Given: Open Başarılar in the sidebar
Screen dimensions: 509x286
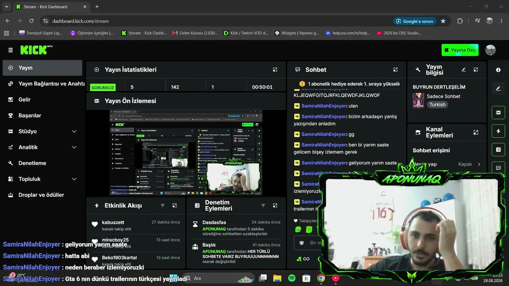Looking at the screenshot, I should (x=42, y=116).
